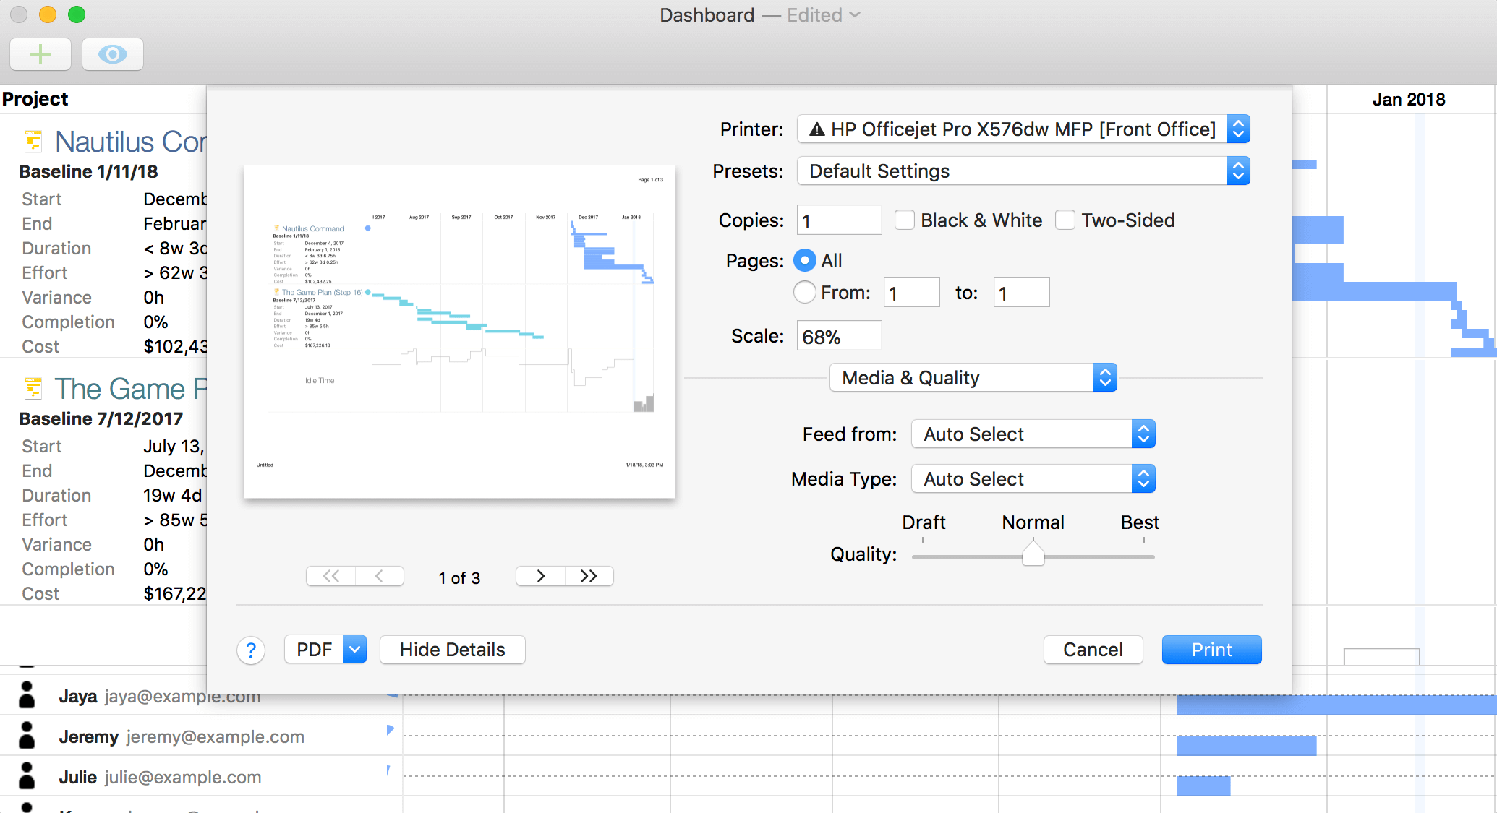Click the Quality slider thumb
This screenshot has height=813, width=1497.
pyautogui.click(x=1033, y=555)
